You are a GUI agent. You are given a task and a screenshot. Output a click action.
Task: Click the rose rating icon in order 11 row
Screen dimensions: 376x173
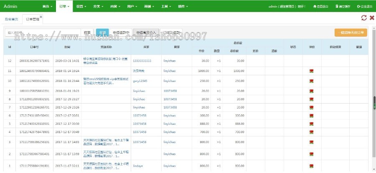tap(312, 71)
